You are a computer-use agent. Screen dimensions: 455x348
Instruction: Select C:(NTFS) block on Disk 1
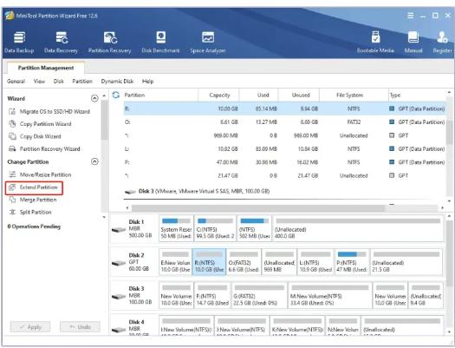[x=215, y=228]
